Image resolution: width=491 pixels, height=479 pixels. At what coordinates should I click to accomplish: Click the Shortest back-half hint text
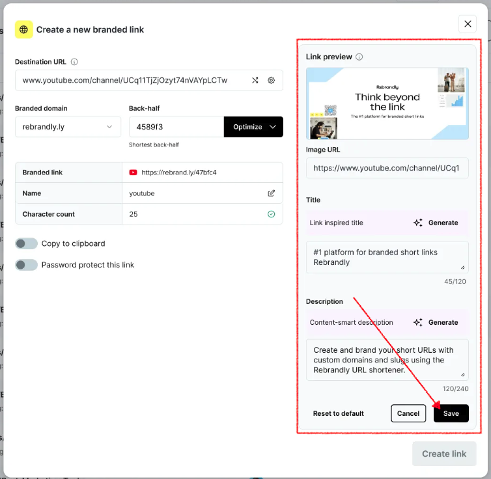(154, 145)
